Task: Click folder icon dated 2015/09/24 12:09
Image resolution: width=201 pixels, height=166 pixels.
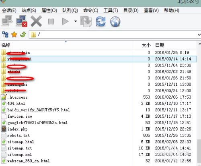Action: (4, 91)
